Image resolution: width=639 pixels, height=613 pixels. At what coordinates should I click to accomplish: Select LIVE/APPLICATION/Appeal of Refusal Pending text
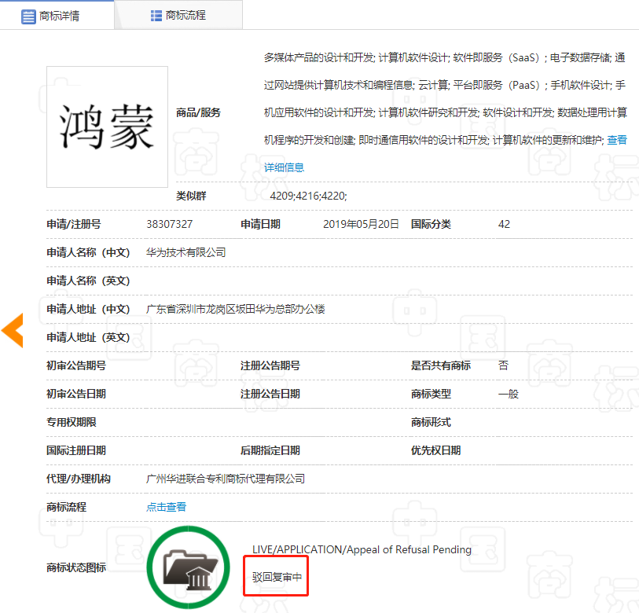coord(362,549)
